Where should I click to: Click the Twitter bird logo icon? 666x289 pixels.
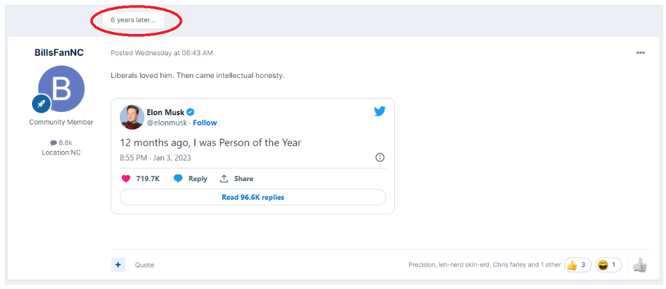point(380,111)
